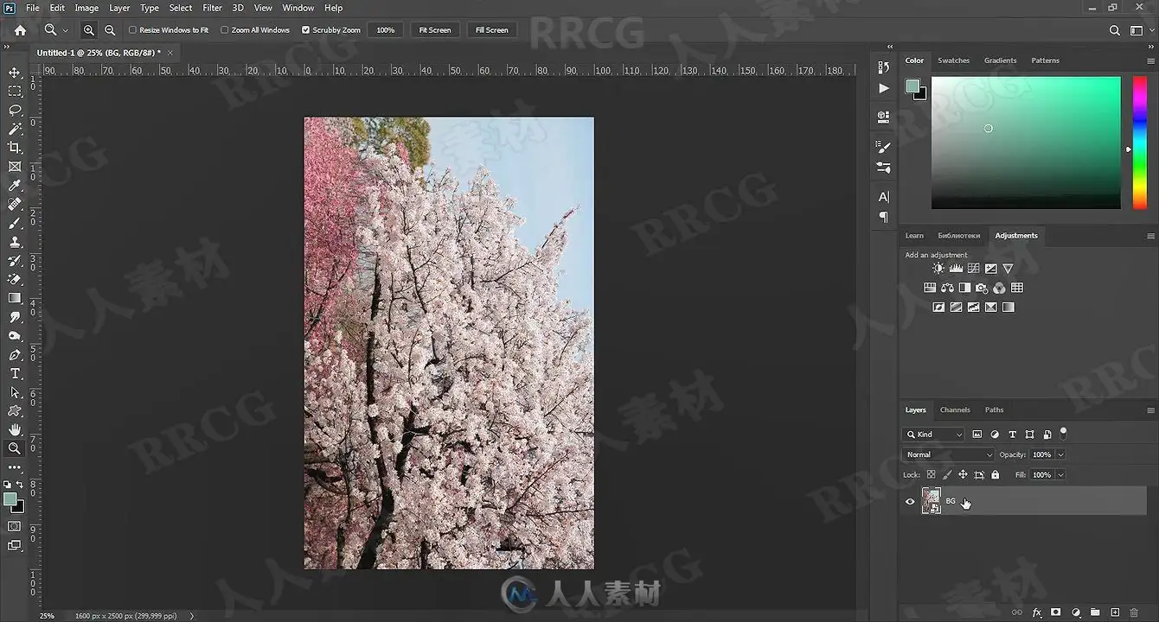Select the Dodge tool

tap(15, 336)
